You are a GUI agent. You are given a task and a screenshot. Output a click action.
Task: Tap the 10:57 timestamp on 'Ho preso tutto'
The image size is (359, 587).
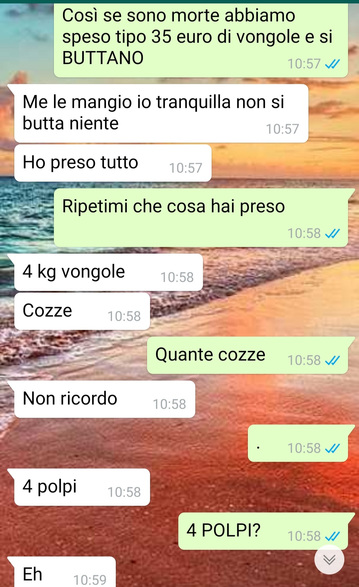click(186, 168)
